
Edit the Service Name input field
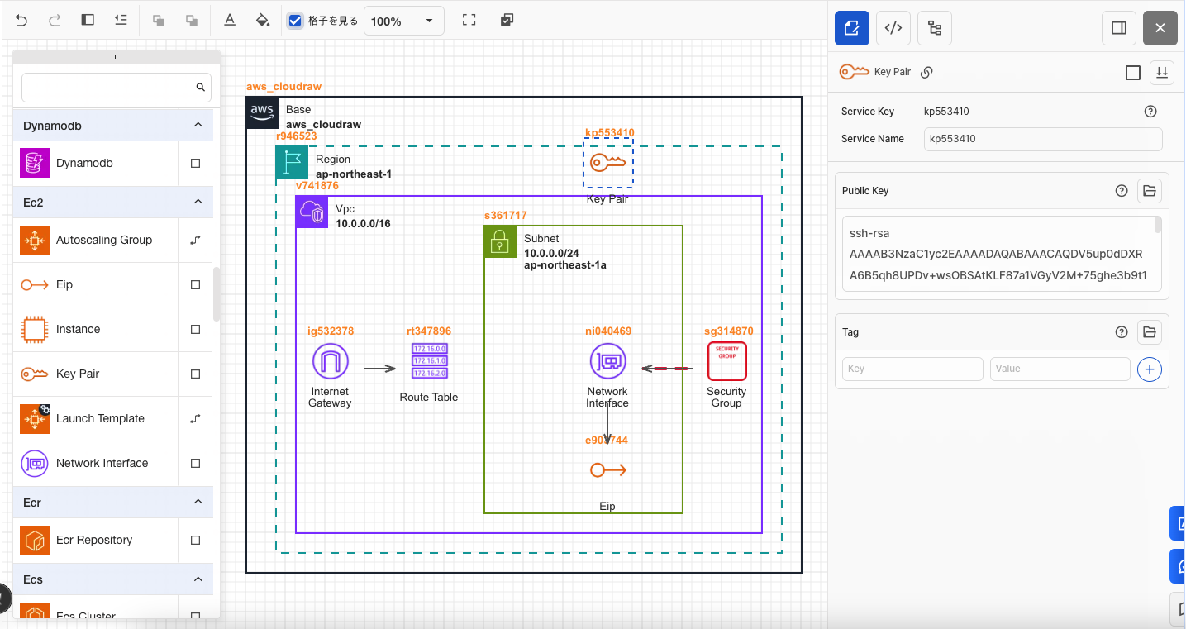pos(1043,139)
